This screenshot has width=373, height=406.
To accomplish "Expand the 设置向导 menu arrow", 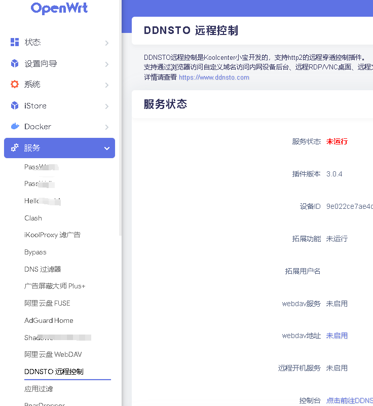I will pos(106,64).
